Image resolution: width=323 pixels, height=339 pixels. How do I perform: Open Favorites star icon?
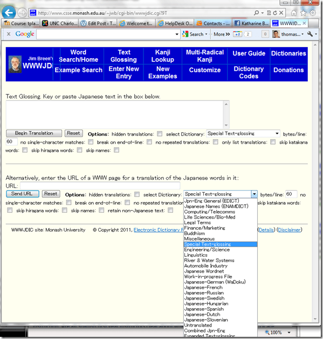(x=303, y=13)
